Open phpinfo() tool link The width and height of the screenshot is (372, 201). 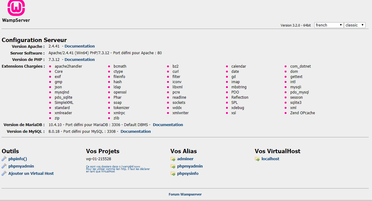(18, 159)
